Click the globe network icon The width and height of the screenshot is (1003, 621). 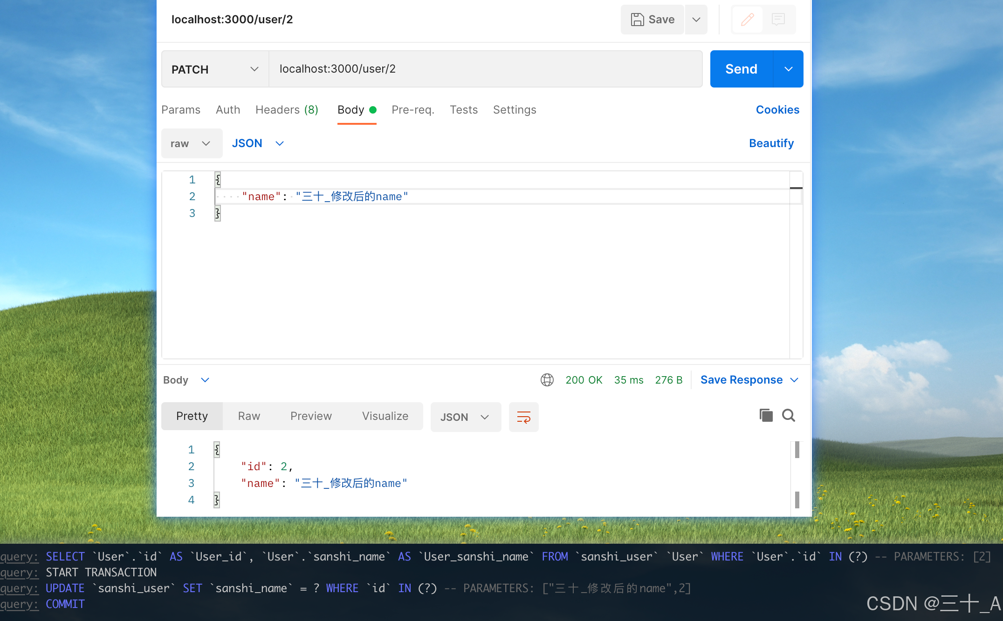click(x=547, y=380)
